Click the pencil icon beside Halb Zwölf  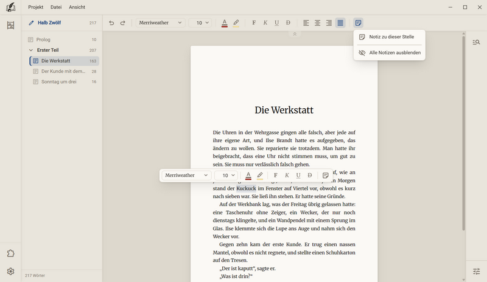(31, 22)
